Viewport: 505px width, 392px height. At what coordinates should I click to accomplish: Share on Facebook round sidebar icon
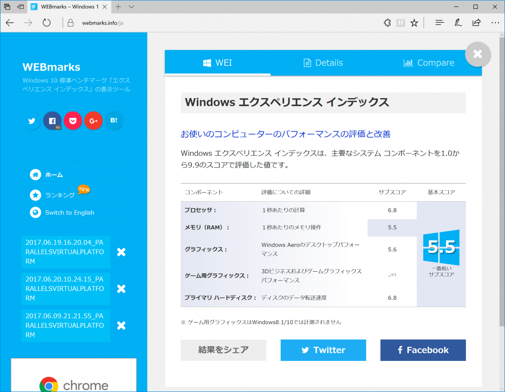tap(52, 121)
